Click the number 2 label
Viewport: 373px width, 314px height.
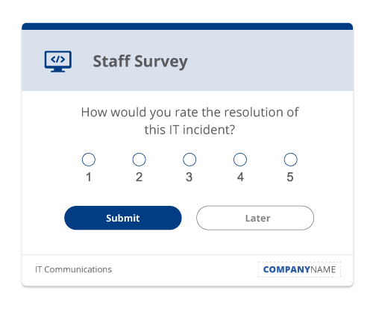click(139, 177)
